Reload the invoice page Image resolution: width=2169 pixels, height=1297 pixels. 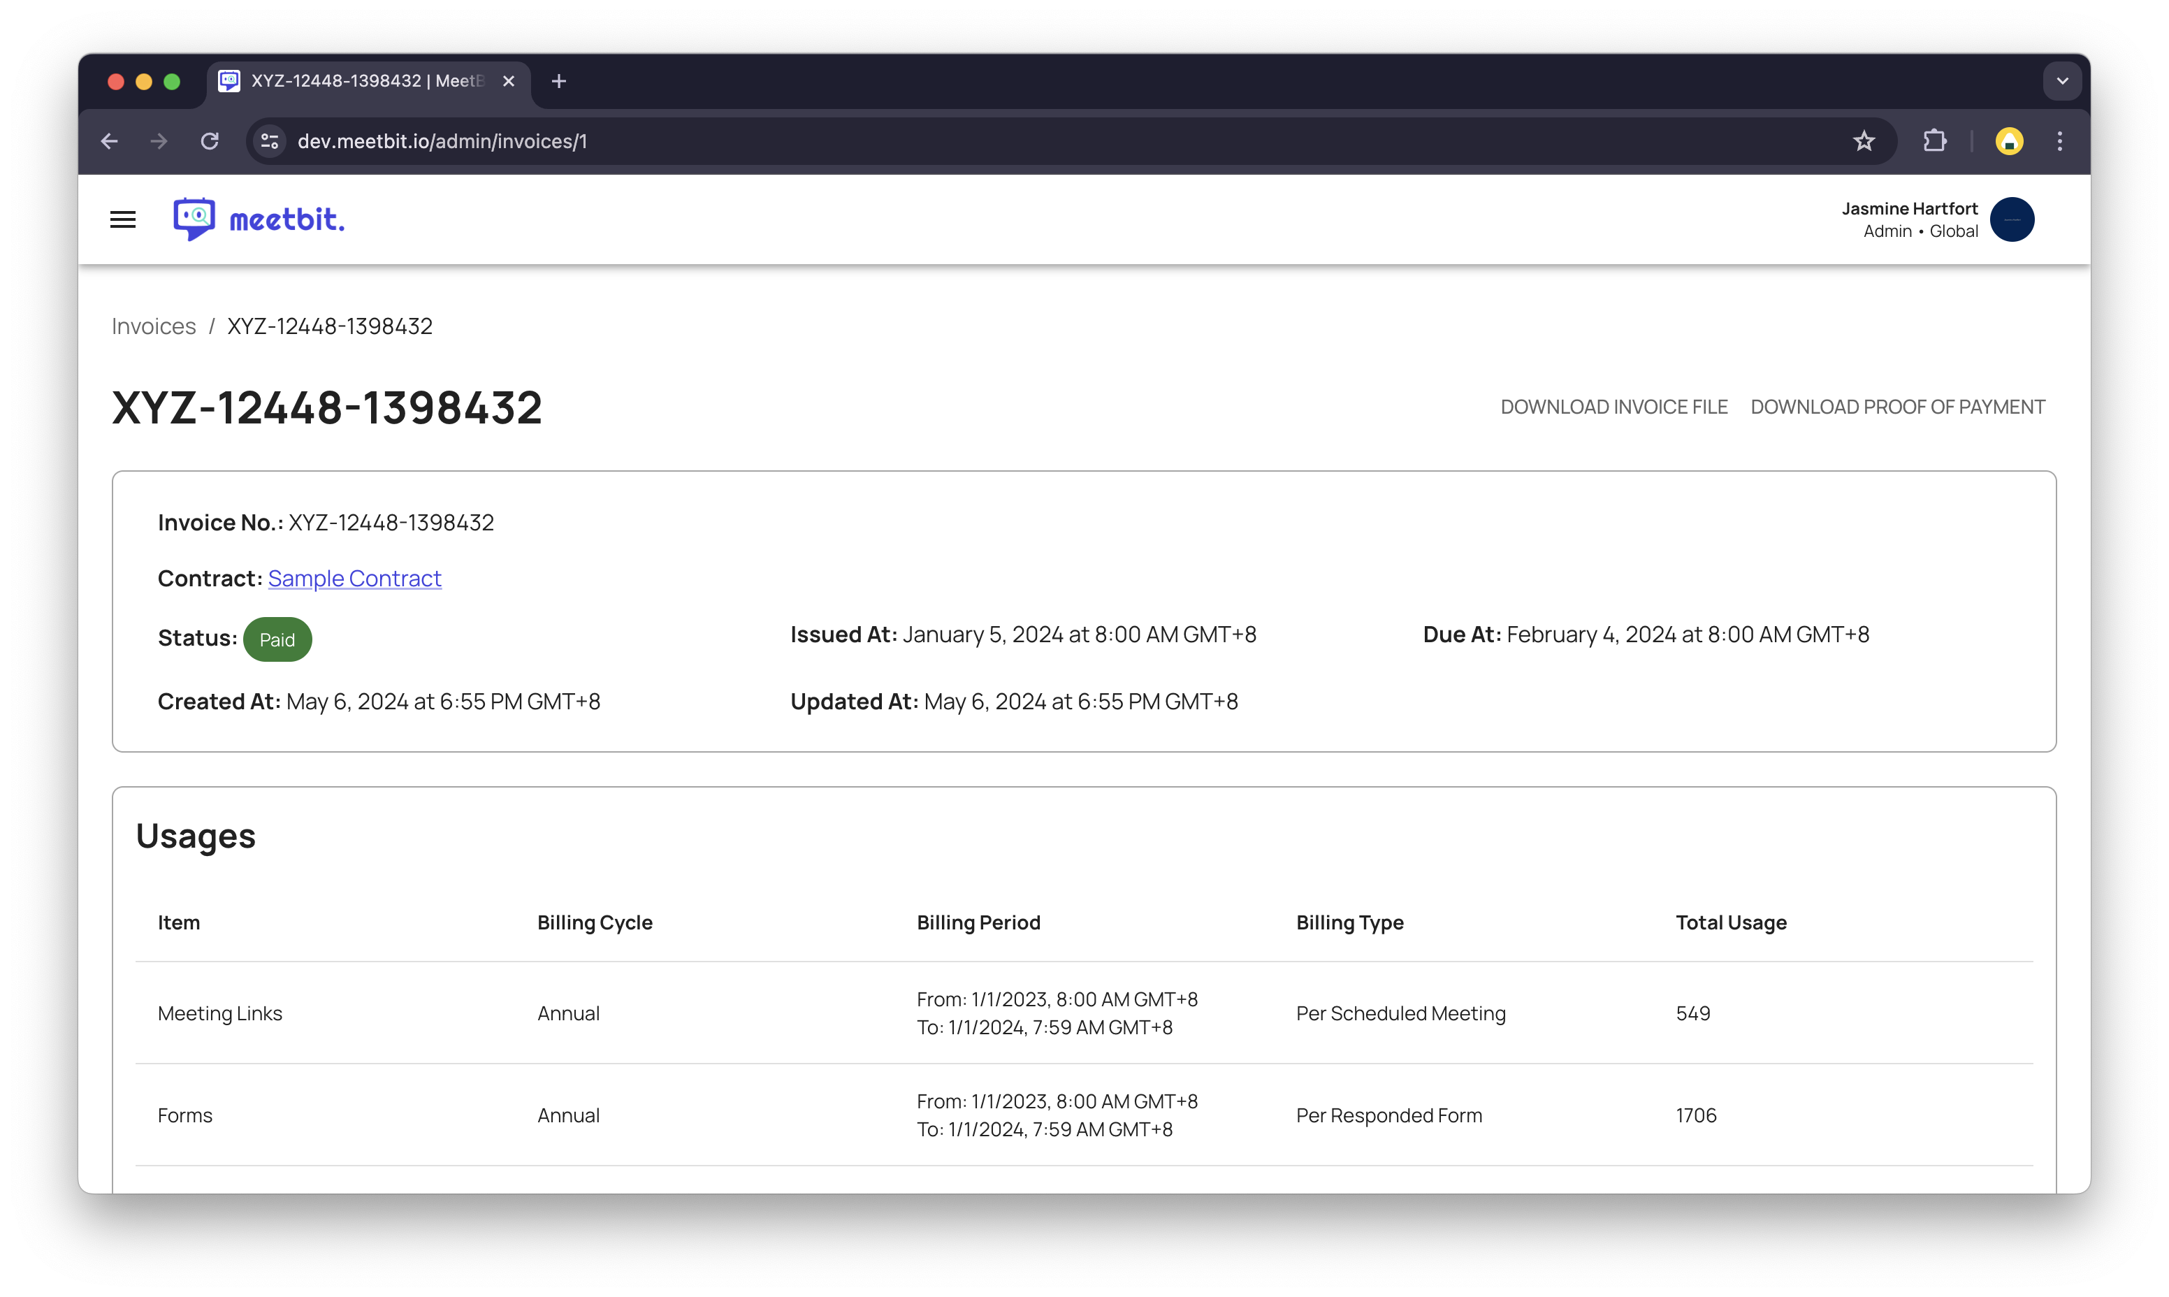click(210, 140)
